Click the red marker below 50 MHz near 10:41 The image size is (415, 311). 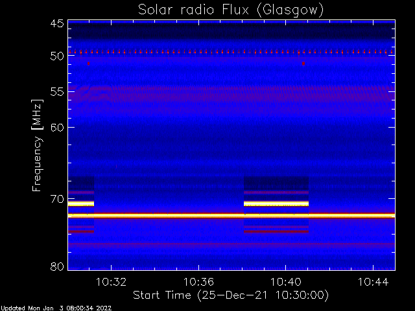303,63
